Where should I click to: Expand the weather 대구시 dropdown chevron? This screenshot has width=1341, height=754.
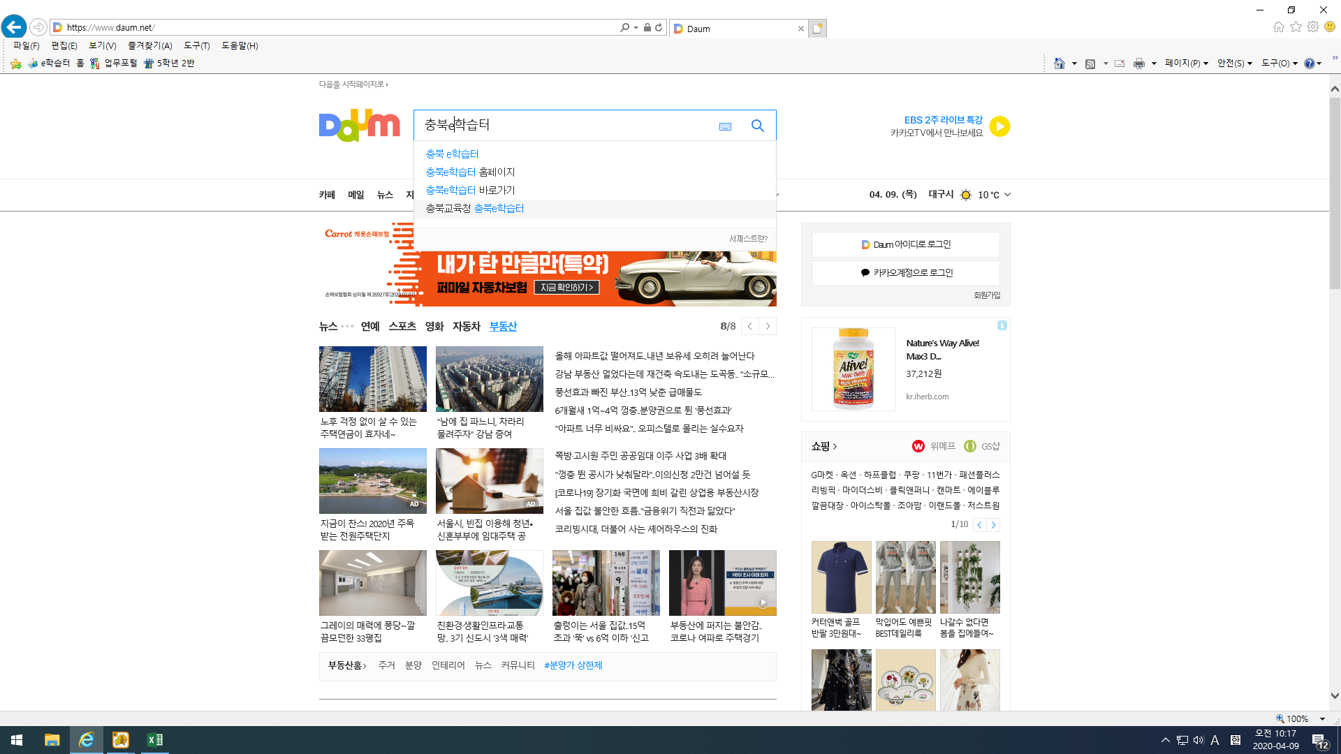click(x=1007, y=195)
